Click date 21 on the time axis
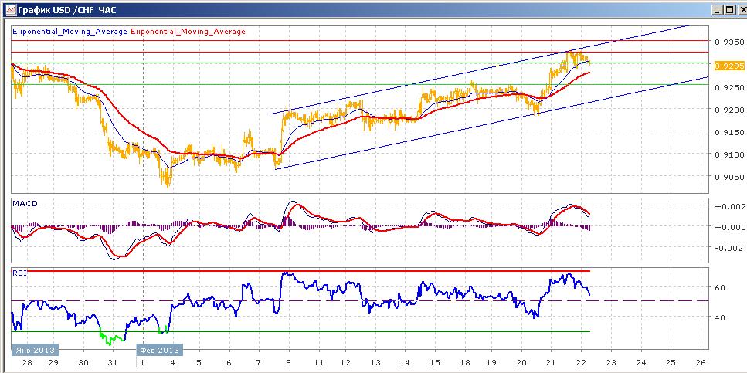747x373 pixels. pyautogui.click(x=552, y=361)
